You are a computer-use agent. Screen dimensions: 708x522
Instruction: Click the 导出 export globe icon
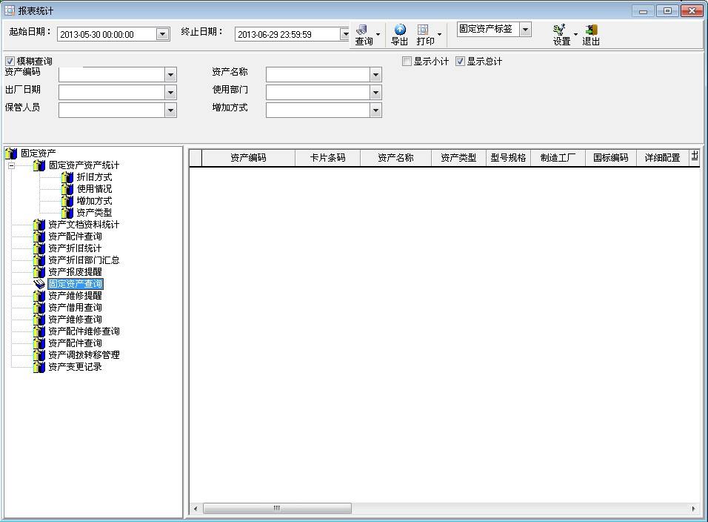(399, 28)
